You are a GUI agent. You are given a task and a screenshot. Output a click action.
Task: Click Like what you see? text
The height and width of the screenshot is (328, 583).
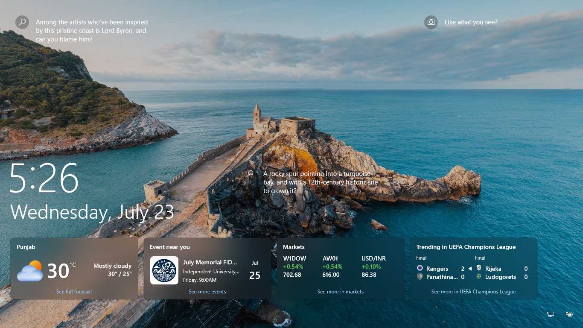click(471, 22)
